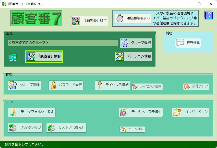This screenshot has width=217, height=148.
Task: Click the 顧客番7 logo banner
Action: tap(36, 18)
